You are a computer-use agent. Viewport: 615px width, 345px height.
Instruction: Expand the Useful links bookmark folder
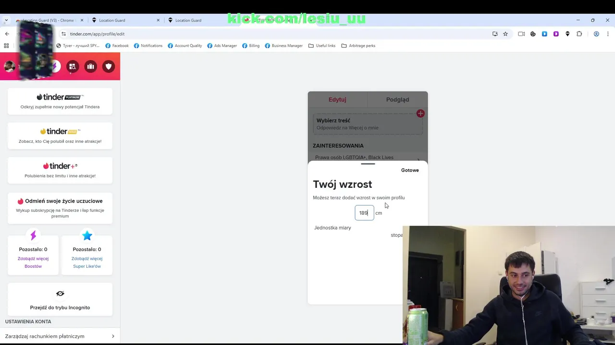click(322, 46)
